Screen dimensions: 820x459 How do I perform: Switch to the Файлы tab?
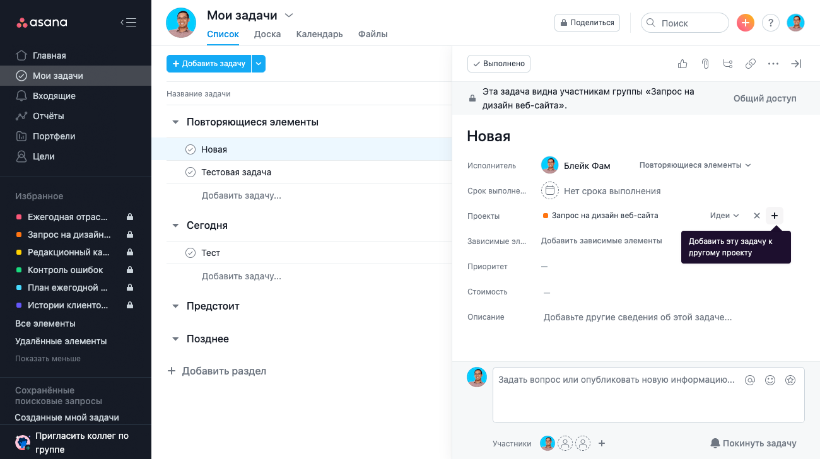373,34
